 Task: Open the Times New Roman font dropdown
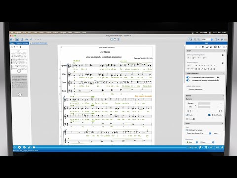pos(210,133)
